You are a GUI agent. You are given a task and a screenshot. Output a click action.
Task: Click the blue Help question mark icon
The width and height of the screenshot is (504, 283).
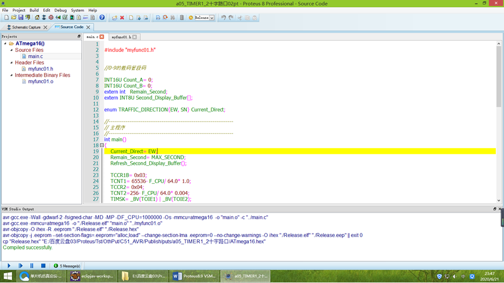click(102, 18)
